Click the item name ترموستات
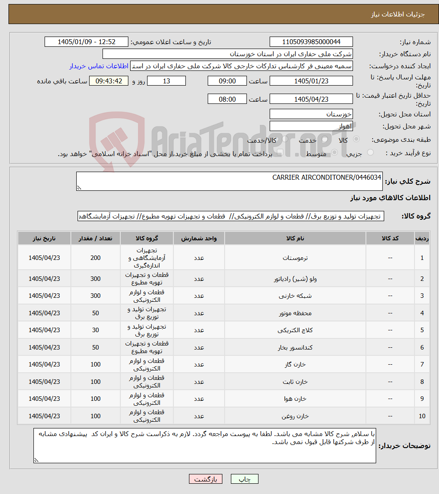Image resolution: width=439 pixels, height=494 pixels. (295, 258)
